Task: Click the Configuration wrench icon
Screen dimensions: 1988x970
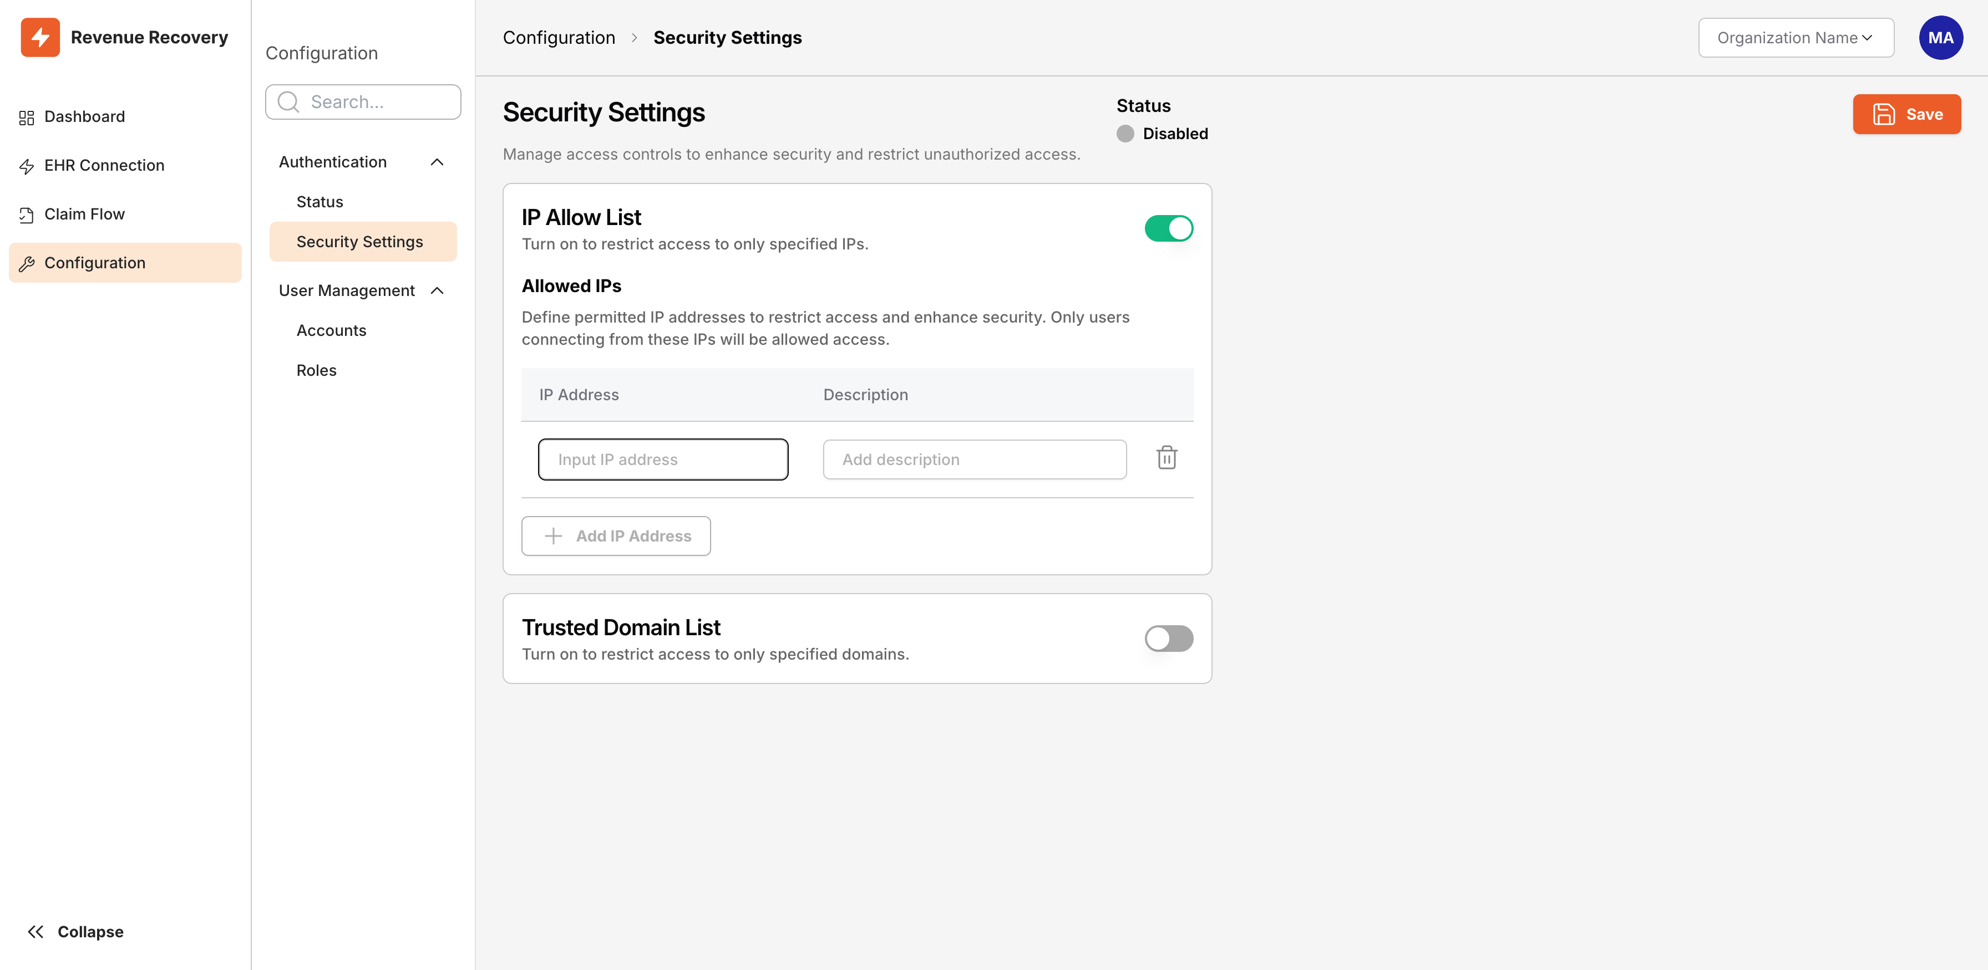Action: click(x=26, y=263)
